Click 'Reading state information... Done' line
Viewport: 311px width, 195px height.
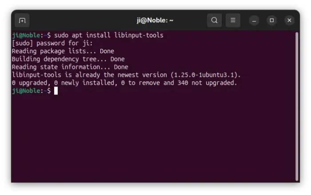pos(70,67)
